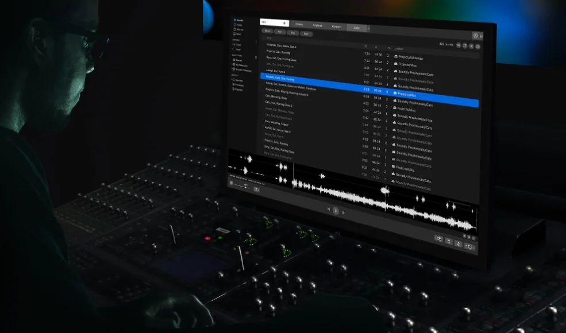
Task: Click the "332 results" count label
Action: pyautogui.click(x=446, y=44)
